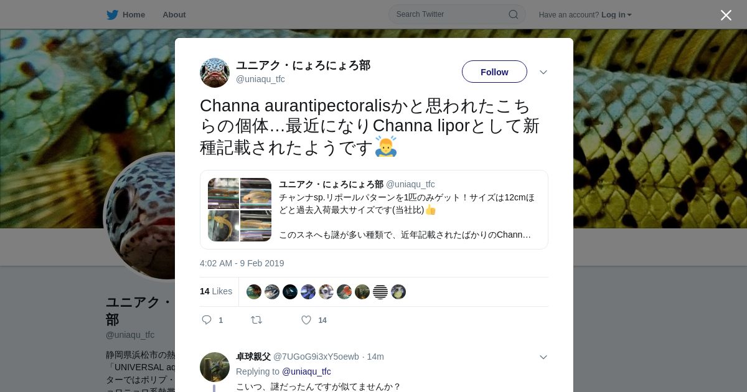Open the Log in dropdown
747x392 pixels.
tap(616, 14)
